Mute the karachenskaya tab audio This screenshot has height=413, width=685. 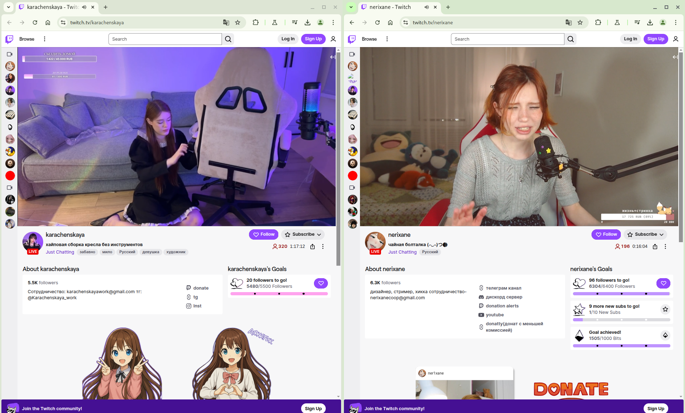(x=84, y=7)
